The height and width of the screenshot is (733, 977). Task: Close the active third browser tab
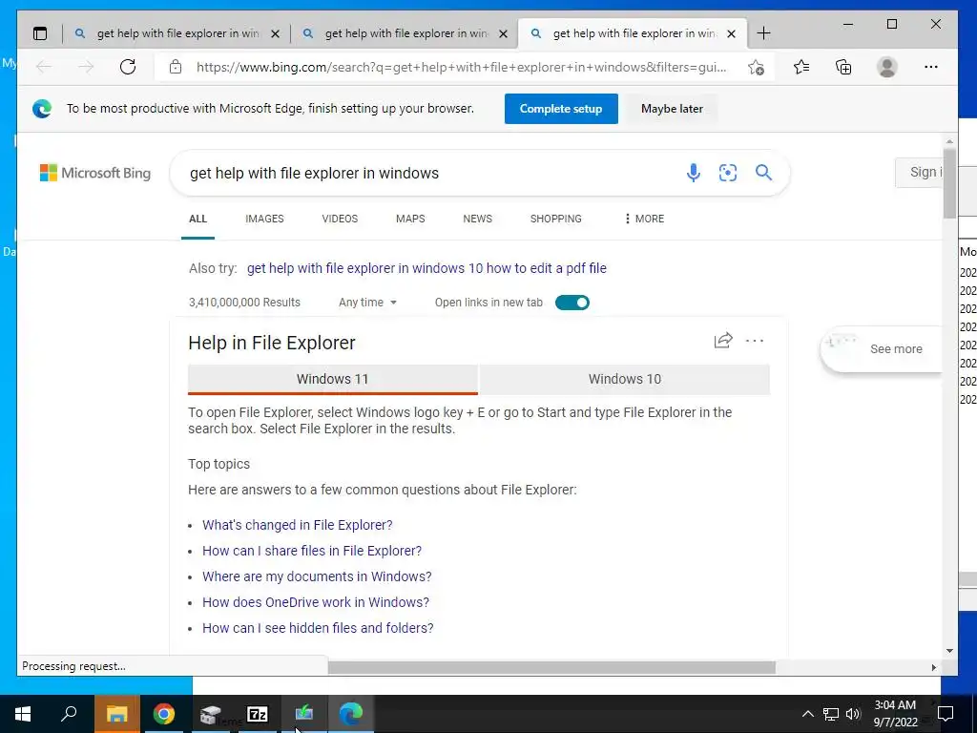coord(732,33)
